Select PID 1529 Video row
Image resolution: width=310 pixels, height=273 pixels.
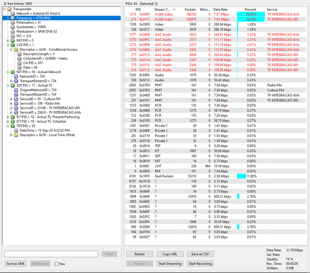[215, 24]
